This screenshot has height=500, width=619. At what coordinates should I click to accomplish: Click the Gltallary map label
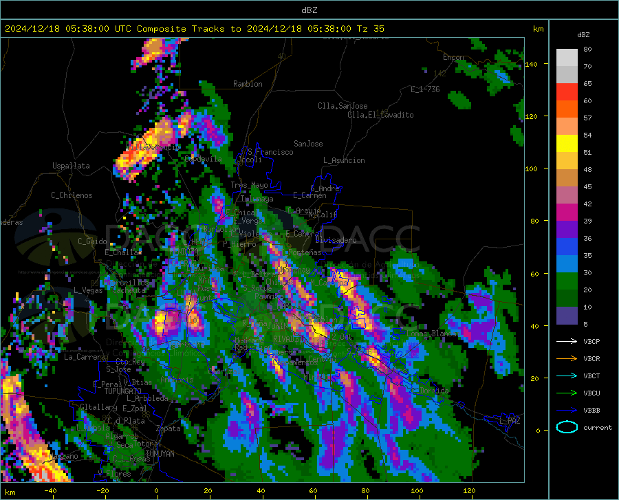[x=98, y=407]
